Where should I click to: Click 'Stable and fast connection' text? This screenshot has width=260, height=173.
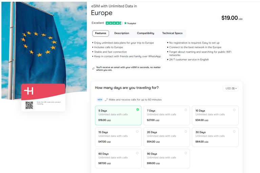click(x=110, y=52)
